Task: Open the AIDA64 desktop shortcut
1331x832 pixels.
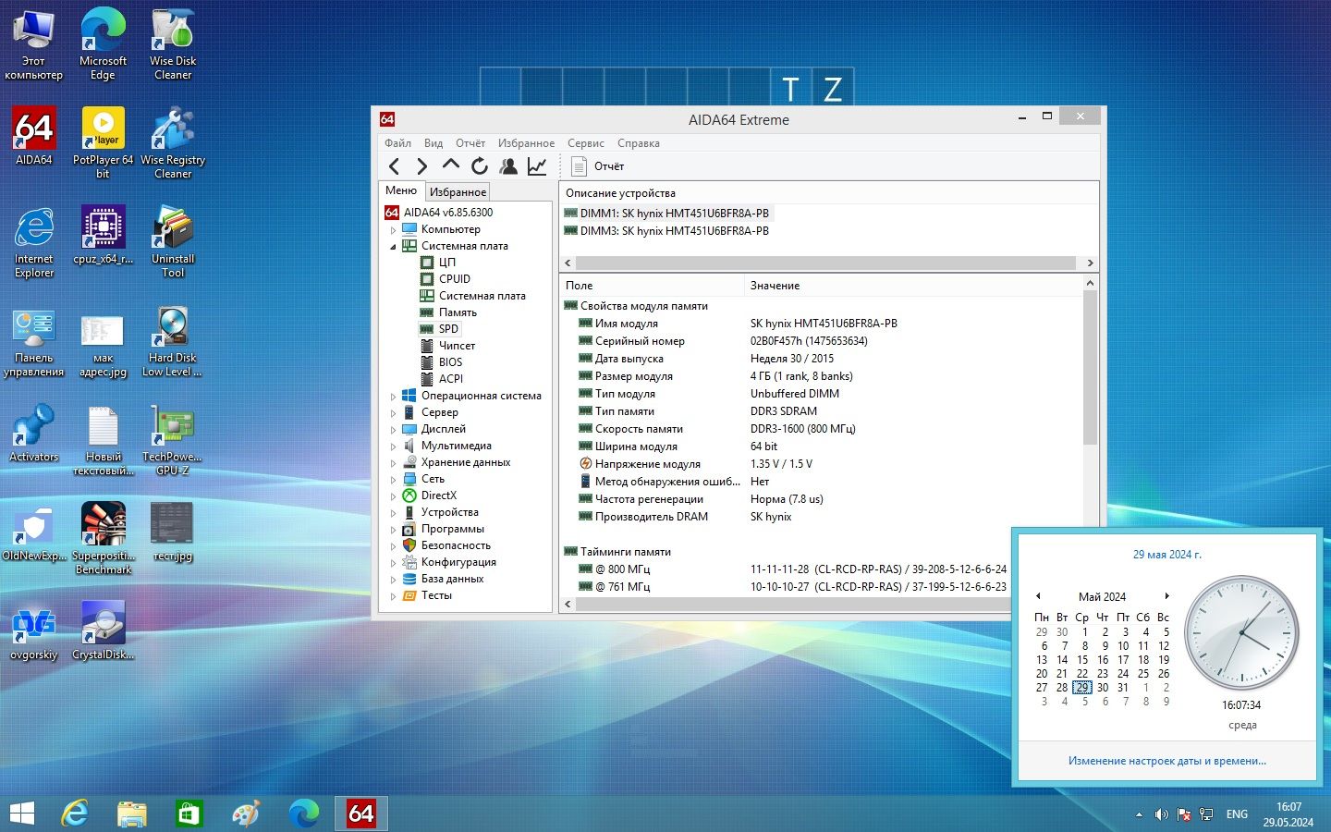Action: pyautogui.click(x=34, y=136)
